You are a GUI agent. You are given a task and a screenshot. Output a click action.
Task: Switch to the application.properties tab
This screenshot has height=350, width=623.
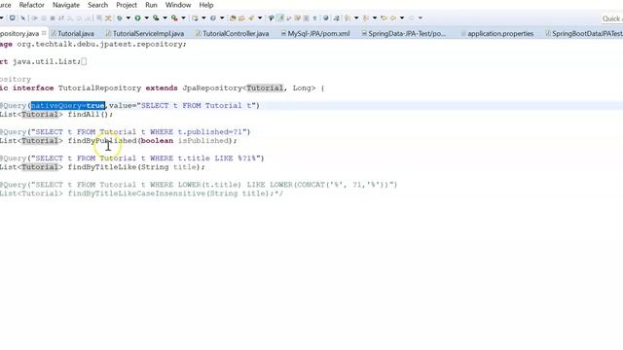point(497,34)
